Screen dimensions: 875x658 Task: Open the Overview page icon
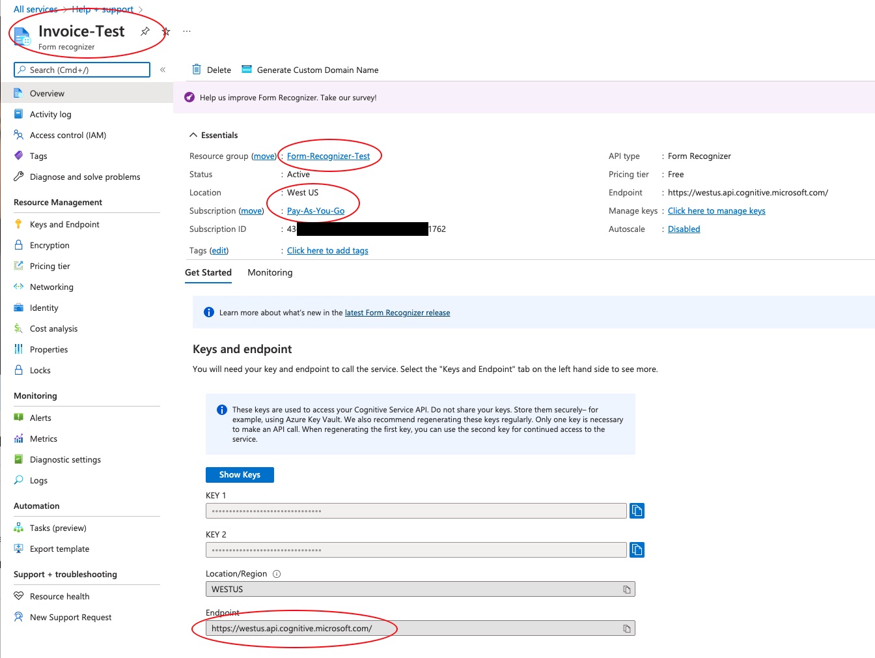coord(18,94)
